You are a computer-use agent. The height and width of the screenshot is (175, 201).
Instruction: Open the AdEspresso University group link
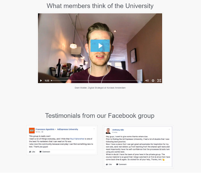point(67,129)
